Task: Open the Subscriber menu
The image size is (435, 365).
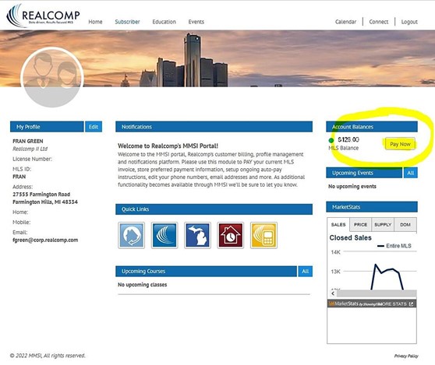Action: [127, 22]
